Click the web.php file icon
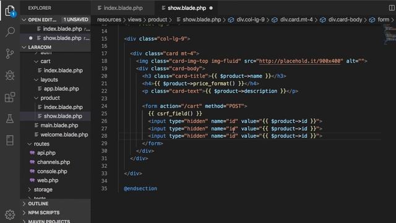Screen dimensions: 396x223 (x=32, y=180)
